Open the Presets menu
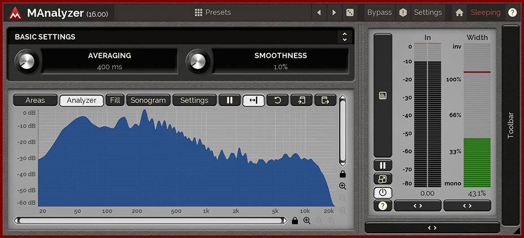This screenshot has width=524, height=238. [x=213, y=12]
